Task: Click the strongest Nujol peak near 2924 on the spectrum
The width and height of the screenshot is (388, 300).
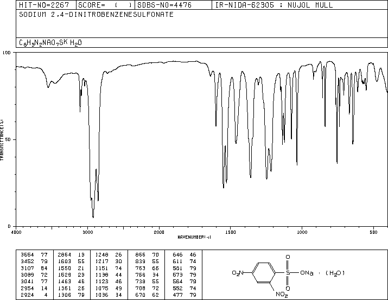Action: (93, 216)
